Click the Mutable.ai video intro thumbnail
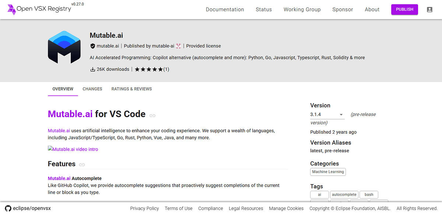 point(73,149)
